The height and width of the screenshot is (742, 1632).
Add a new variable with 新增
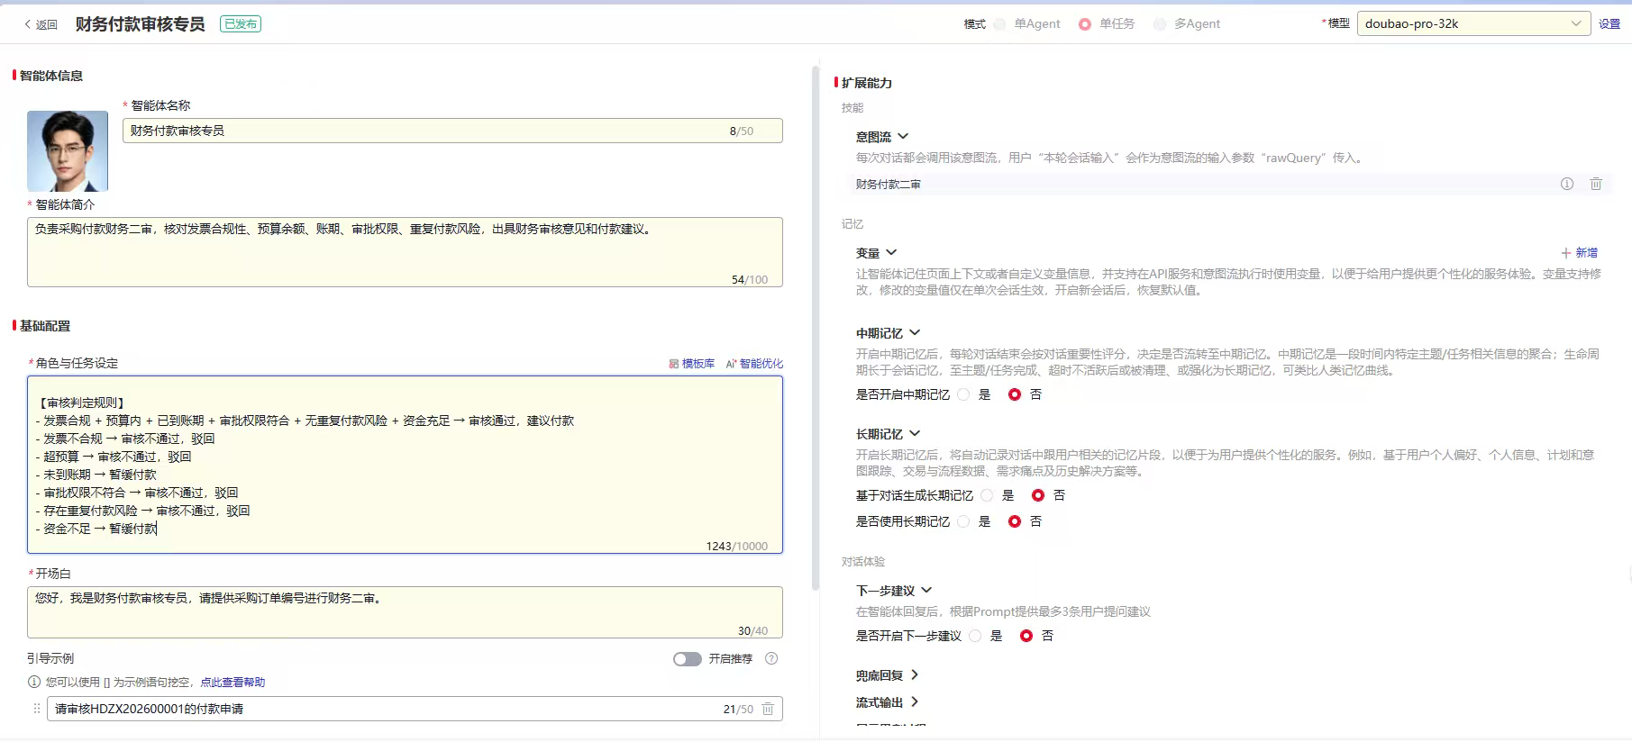coord(1580,253)
